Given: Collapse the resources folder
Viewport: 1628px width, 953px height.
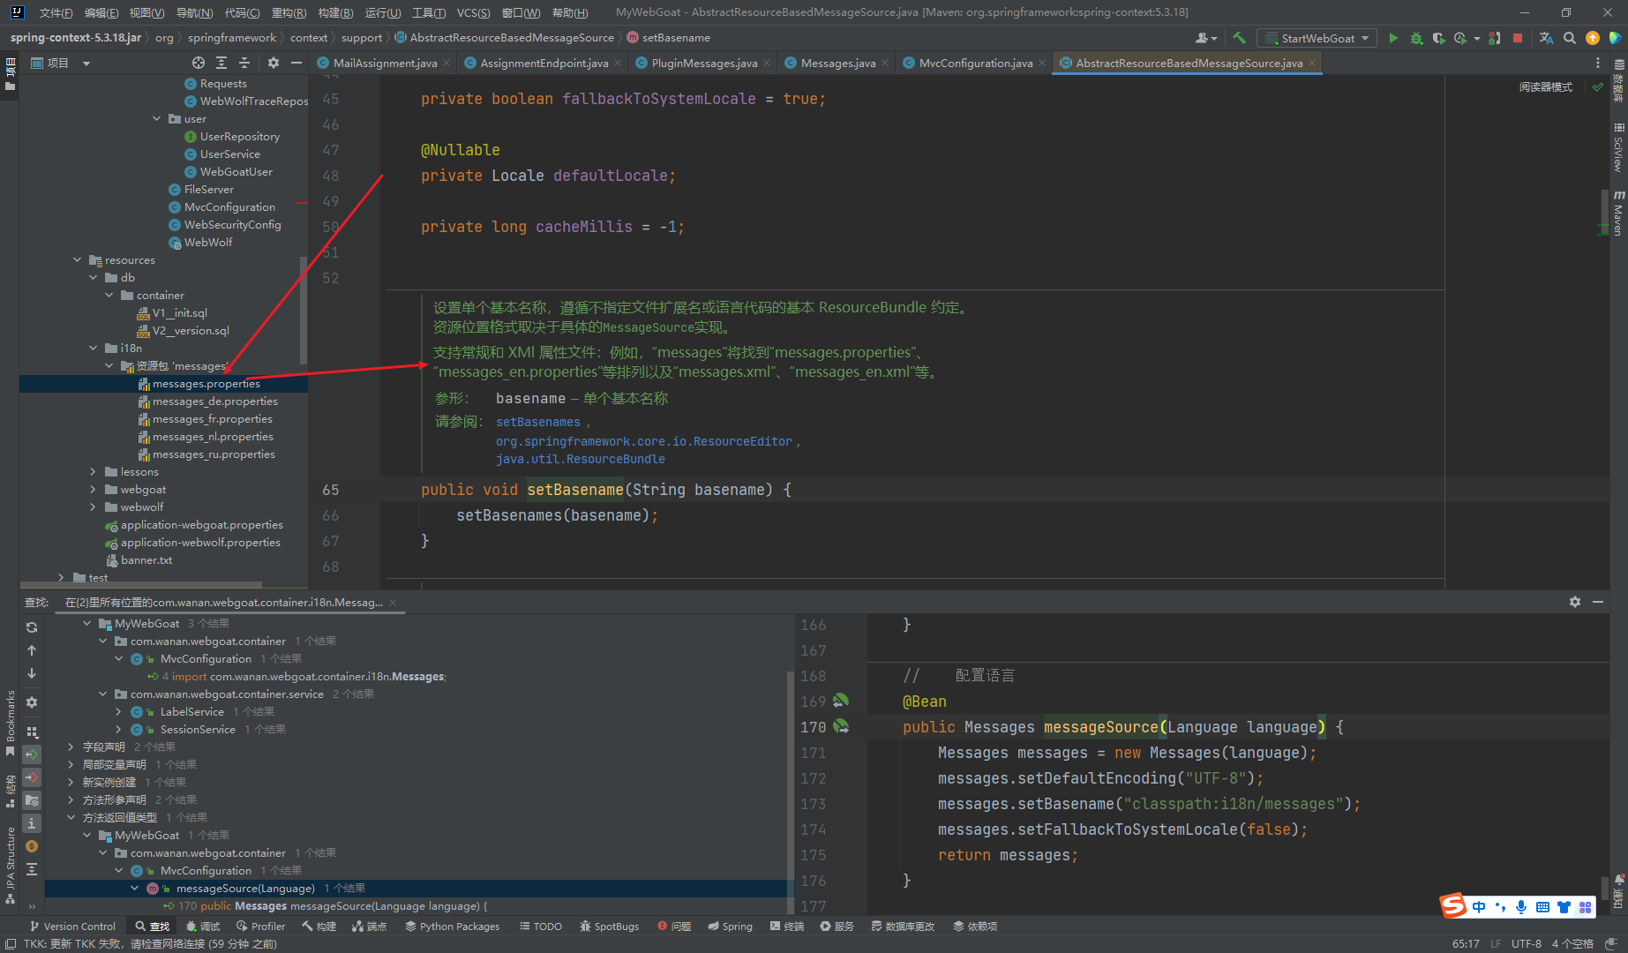Looking at the screenshot, I should click(78, 260).
